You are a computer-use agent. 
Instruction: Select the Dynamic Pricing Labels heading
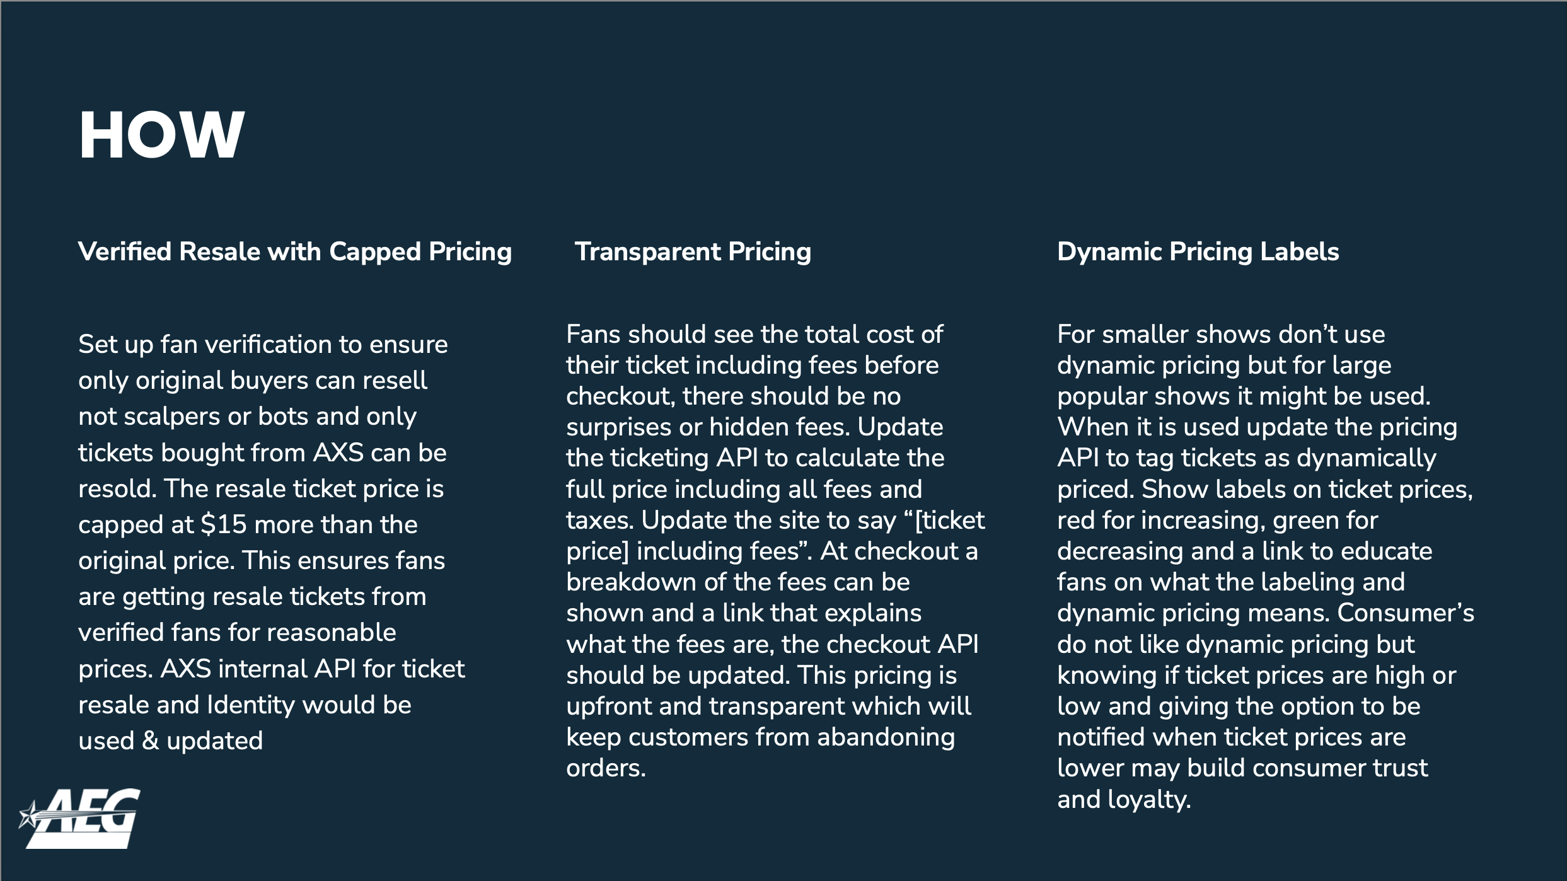coord(1198,251)
